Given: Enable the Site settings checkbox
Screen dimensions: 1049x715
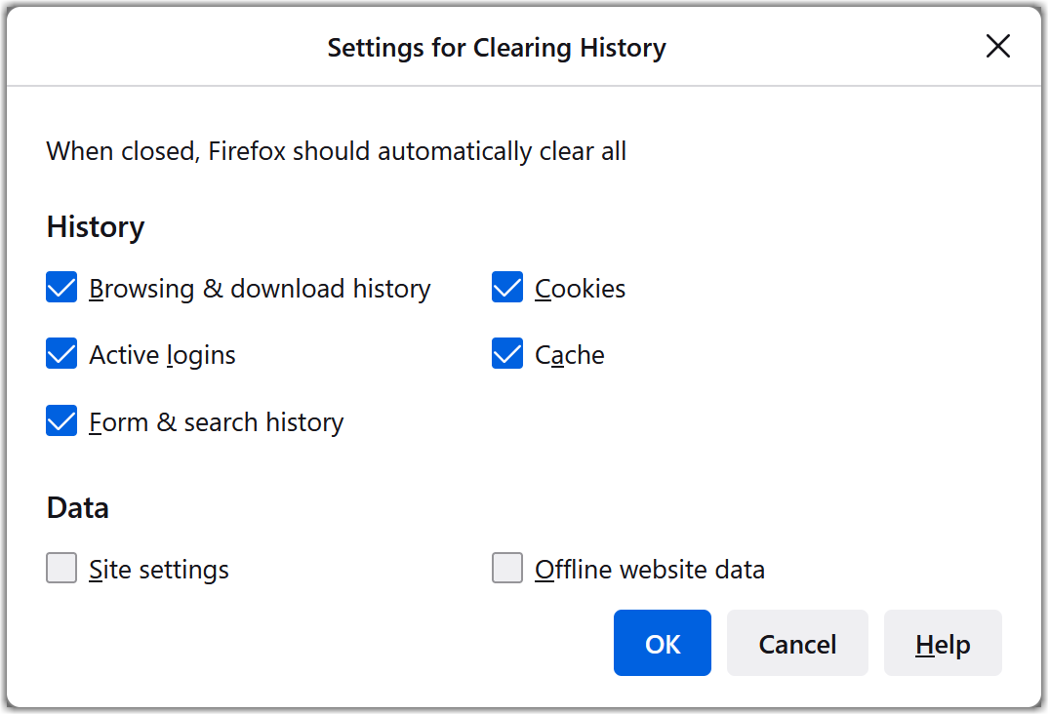Looking at the screenshot, I should (x=61, y=568).
